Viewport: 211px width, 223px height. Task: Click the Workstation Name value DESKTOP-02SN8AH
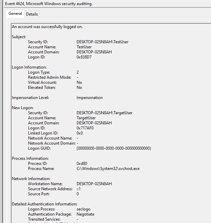[x=94, y=184]
